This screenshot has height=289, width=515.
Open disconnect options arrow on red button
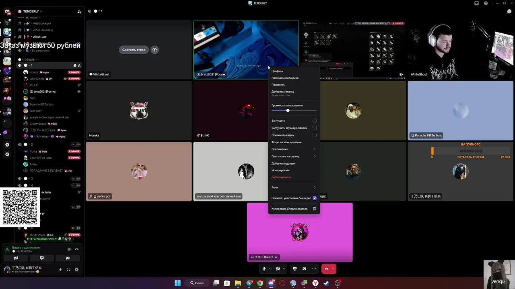(333, 269)
